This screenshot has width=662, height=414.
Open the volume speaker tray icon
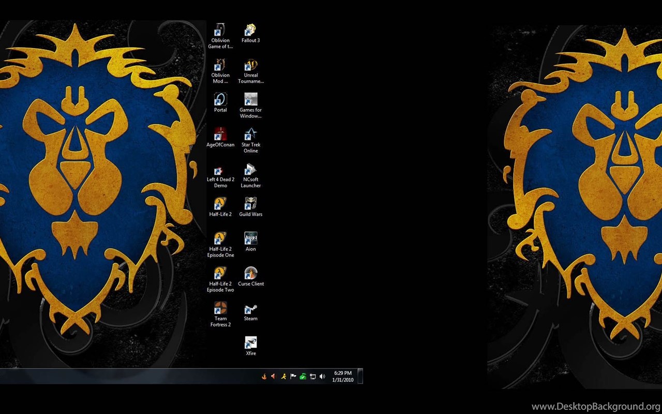coord(323,377)
